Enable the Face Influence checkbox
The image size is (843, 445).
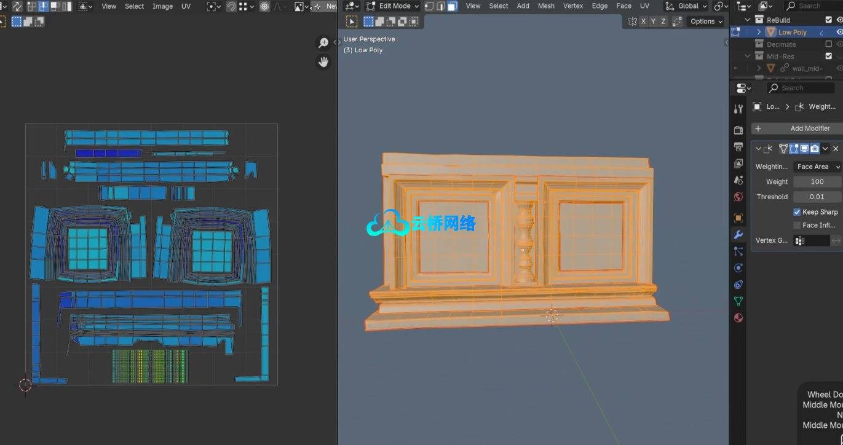pyautogui.click(x=797, y=226)
